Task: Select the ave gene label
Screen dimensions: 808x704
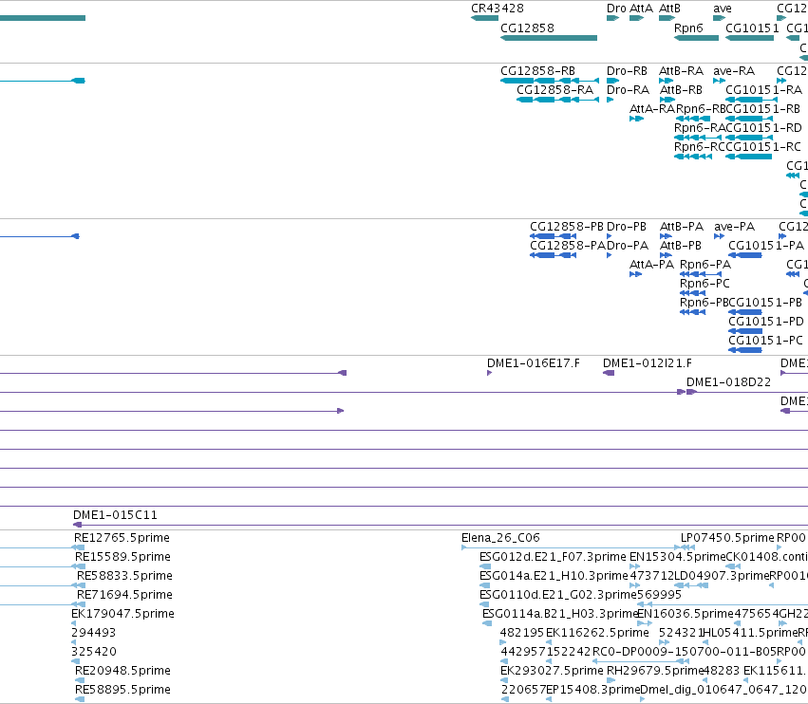Action: pyautogui.click(x=723, y=9)
